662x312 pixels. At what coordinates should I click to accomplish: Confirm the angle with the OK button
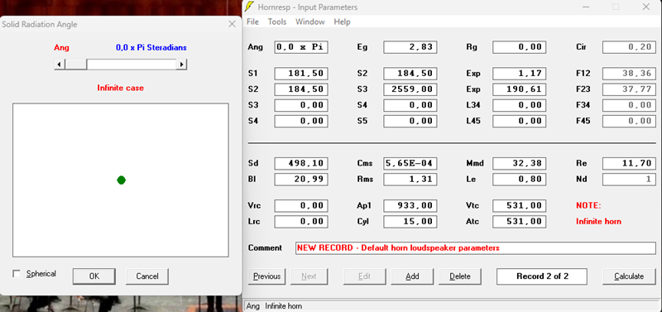point(94,276)
